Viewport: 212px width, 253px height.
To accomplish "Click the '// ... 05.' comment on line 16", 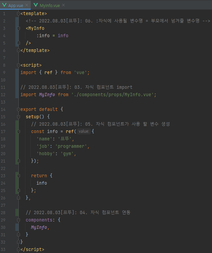I will [100, 124].
